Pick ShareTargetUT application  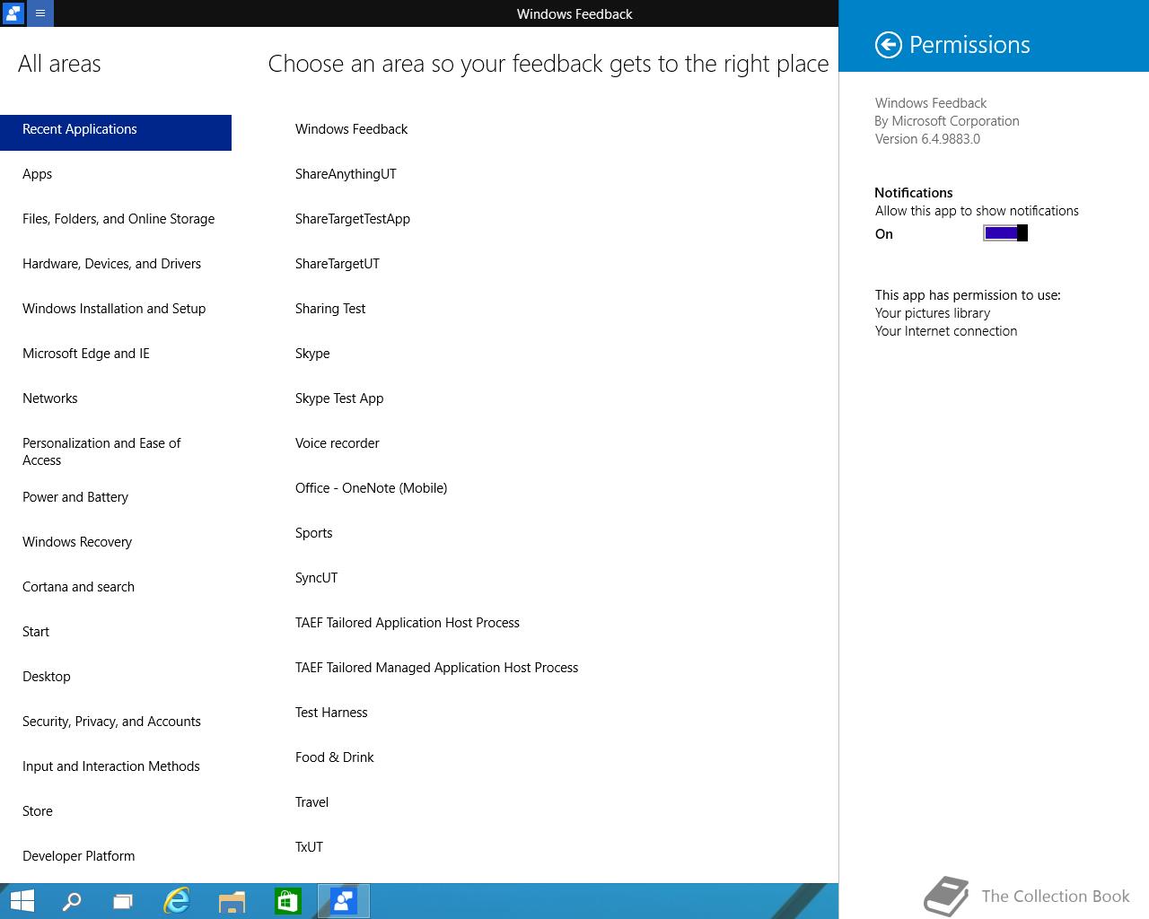tap(338, 264)
